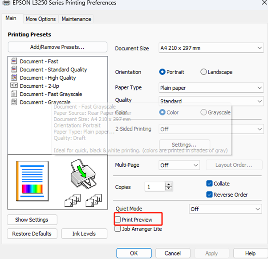This screenshot has width=268, height=259.
Task: Choose the Grayscale radio button
Action: pos(203,112)
